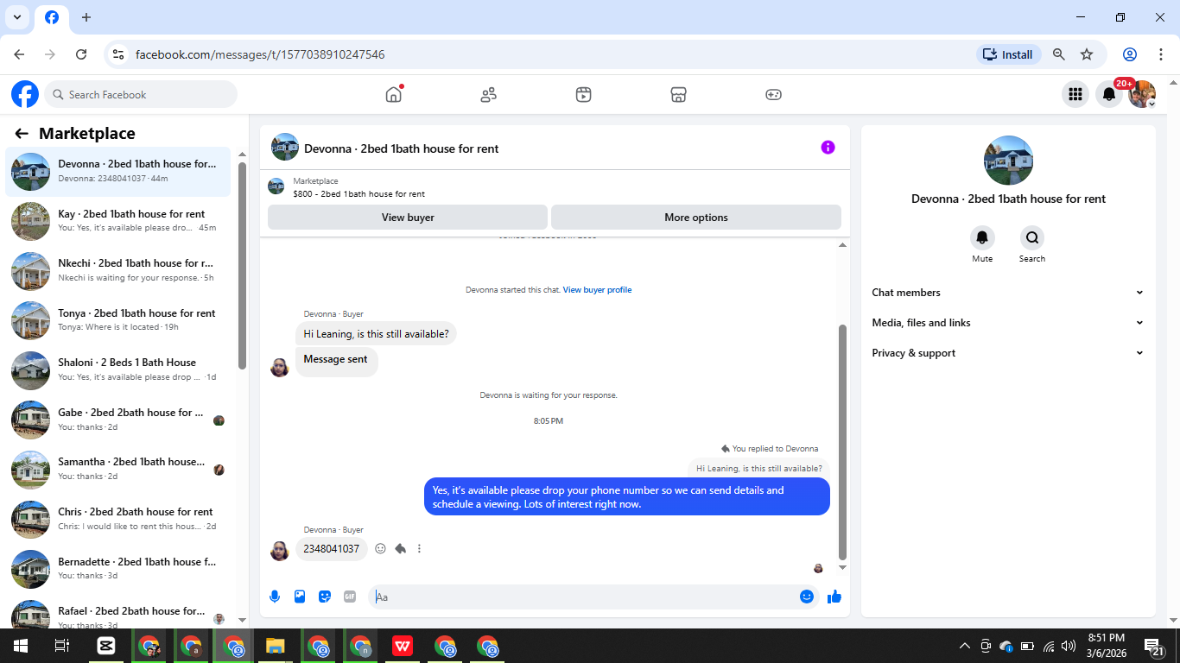The width and height of the screenshot is (1180, 663).
Task: Open the Chrome three-dot menu
Action: (x=1161, y=54)
